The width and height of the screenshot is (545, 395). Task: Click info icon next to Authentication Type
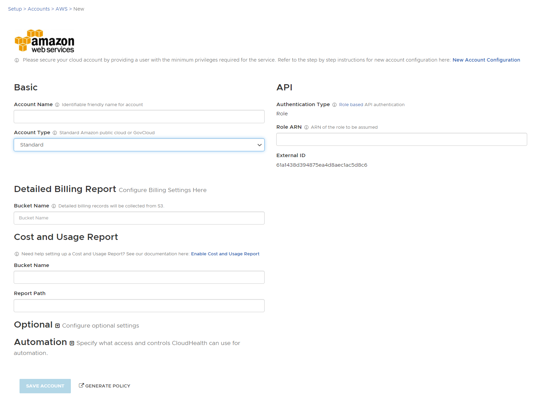pos(334,105)
